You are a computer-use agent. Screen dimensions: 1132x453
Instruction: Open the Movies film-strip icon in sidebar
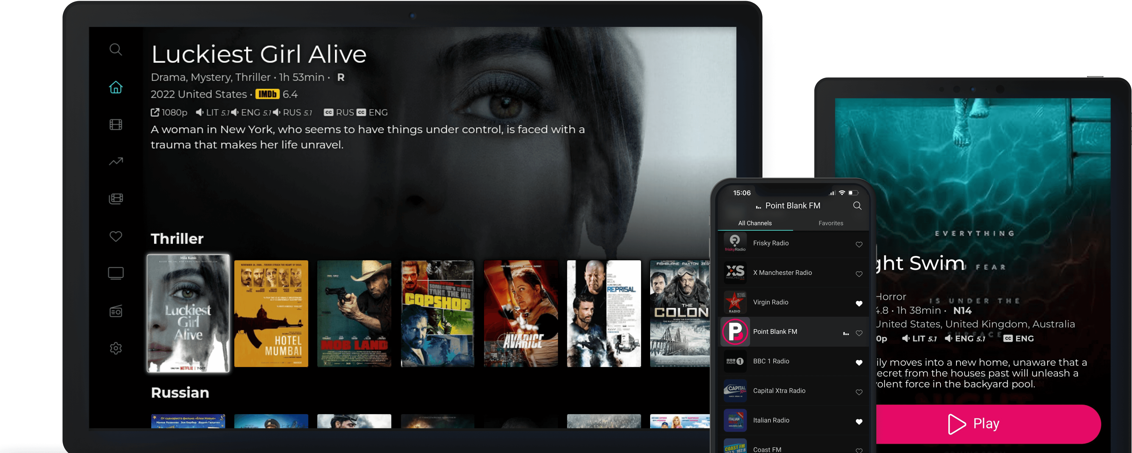click(x=116, y=124)
